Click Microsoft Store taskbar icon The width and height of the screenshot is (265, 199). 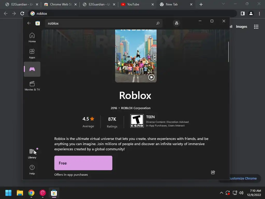54,193
